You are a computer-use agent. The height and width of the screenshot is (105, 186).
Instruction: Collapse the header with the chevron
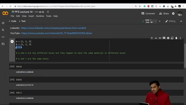(x=181, y=21)
